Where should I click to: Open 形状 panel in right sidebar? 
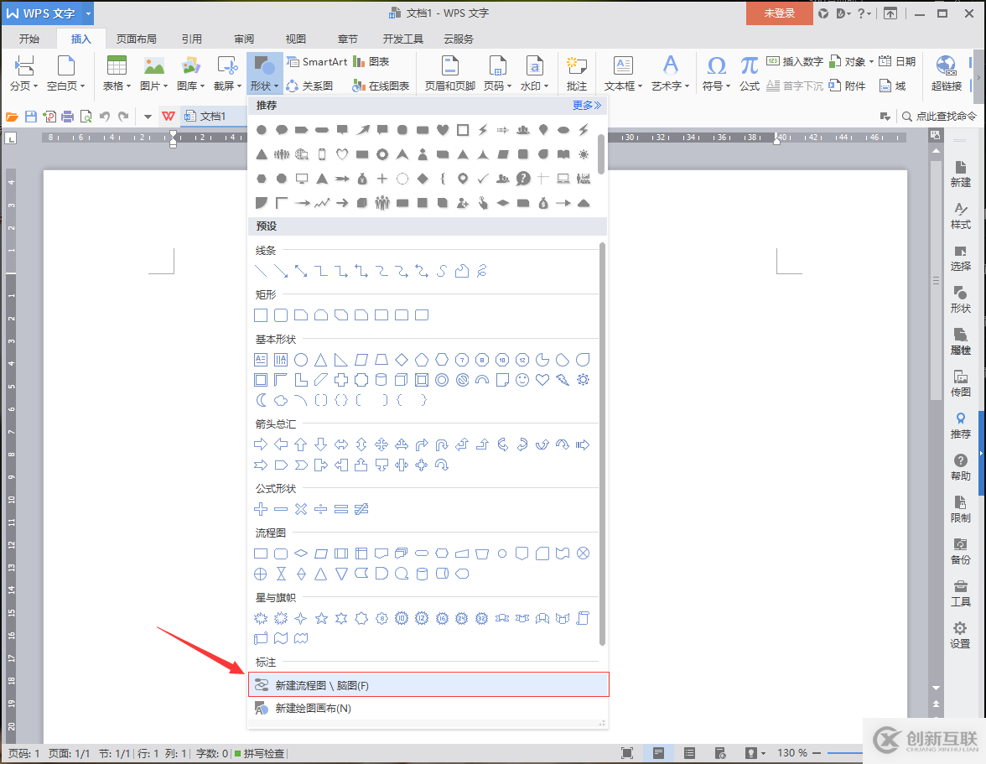960,300
